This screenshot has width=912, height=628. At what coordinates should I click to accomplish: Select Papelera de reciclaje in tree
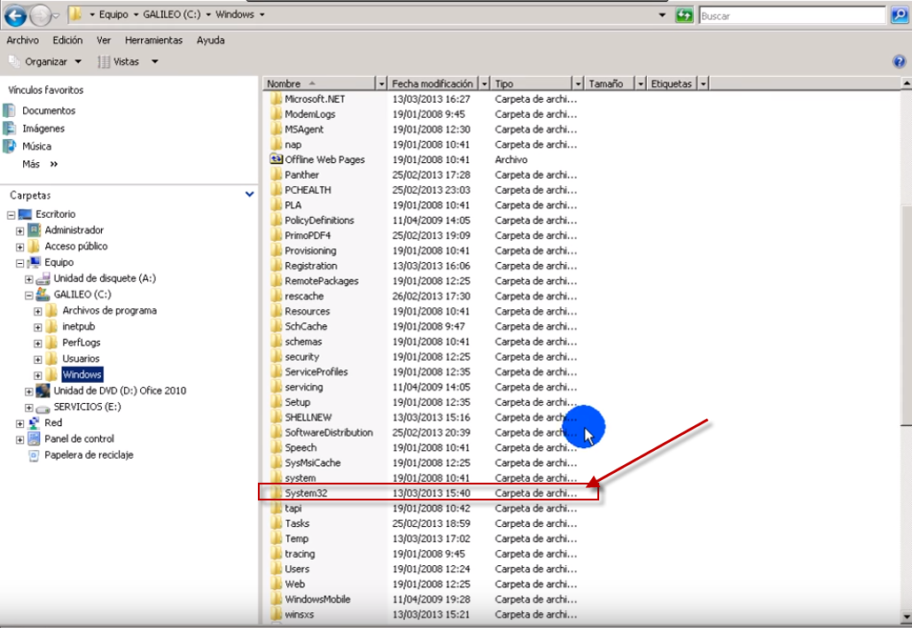pos(89,454)
